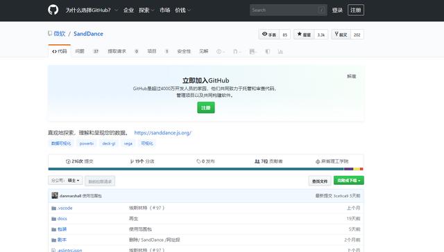Open latest commit hash 3ce9ca9

[341, 196]
